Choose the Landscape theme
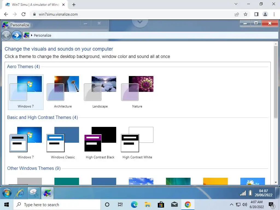The width and height of the screenshot is (280, 210). (100, 92)
